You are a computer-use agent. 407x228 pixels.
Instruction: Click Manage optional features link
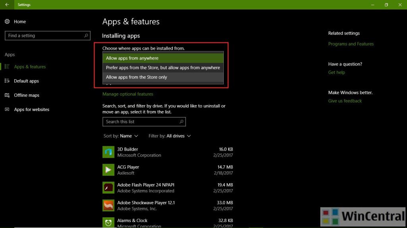(128, 94)
